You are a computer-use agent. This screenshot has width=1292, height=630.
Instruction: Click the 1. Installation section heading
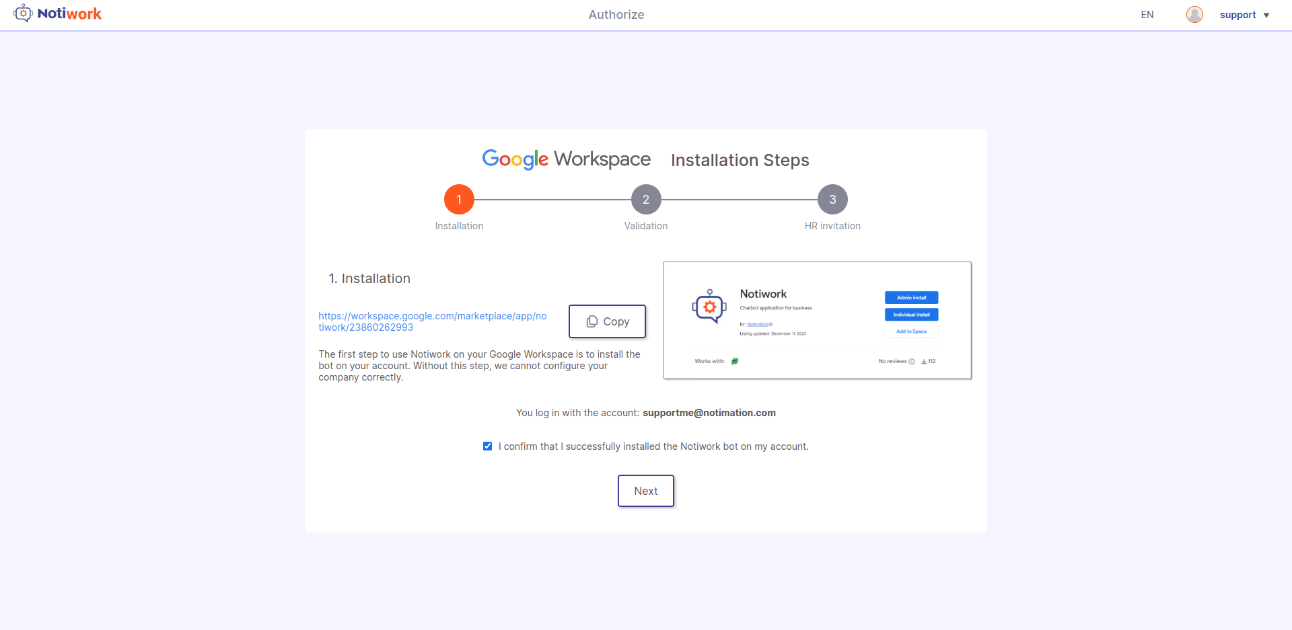pos(369,278)
